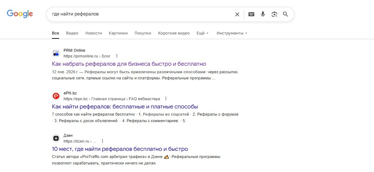Click the ePN.bz red favicon
This screenshot has height=172, width=374.
56,96
